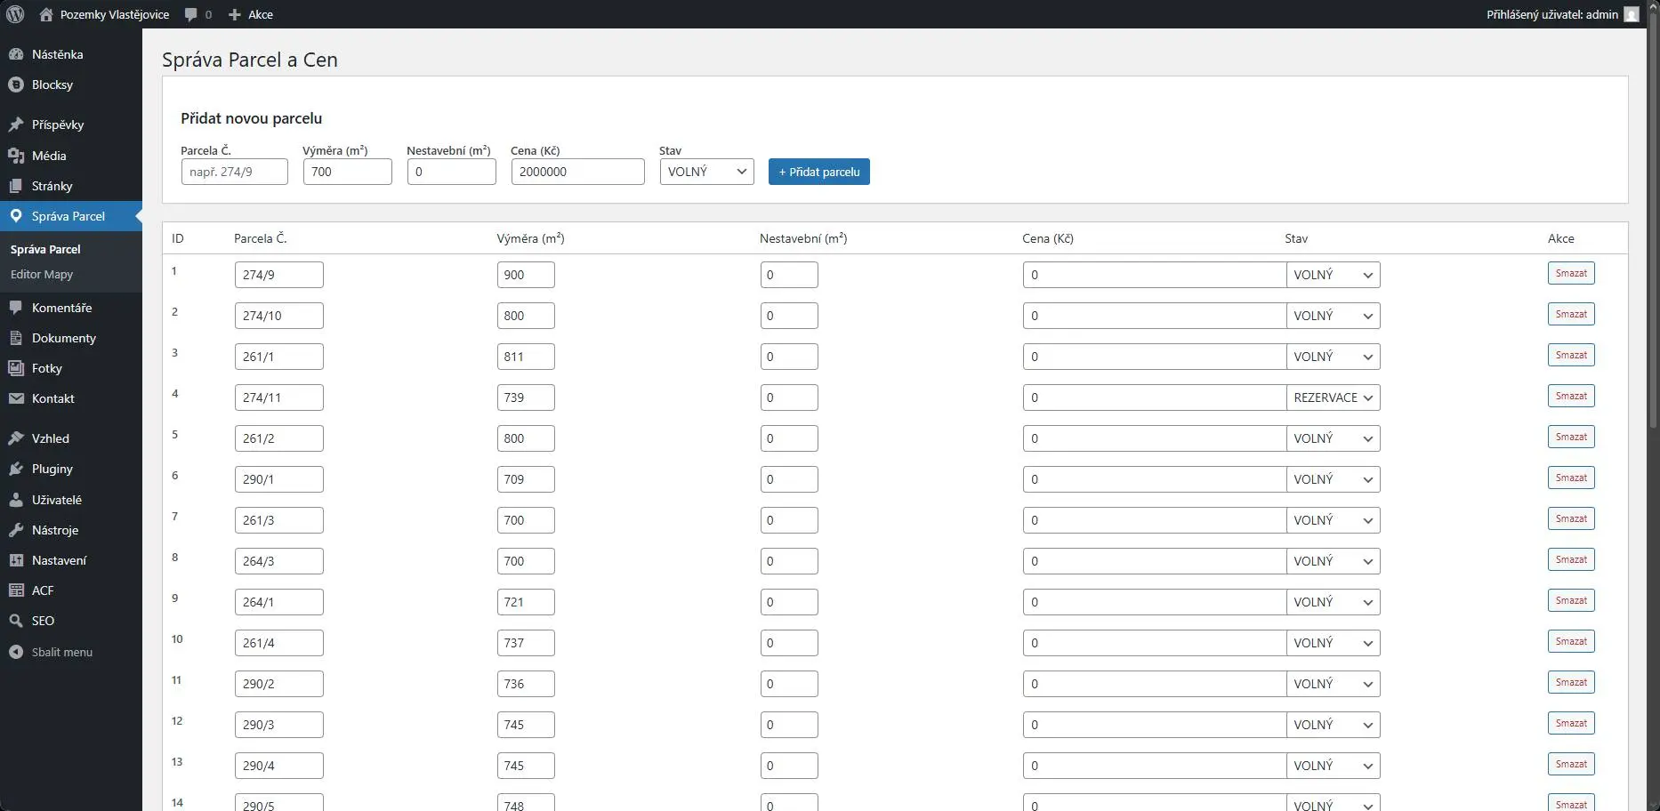Open Stav dropdown in new parcel form
Image resolution: width=1660 pixels, height=811 pixels.
coord(706,172)
